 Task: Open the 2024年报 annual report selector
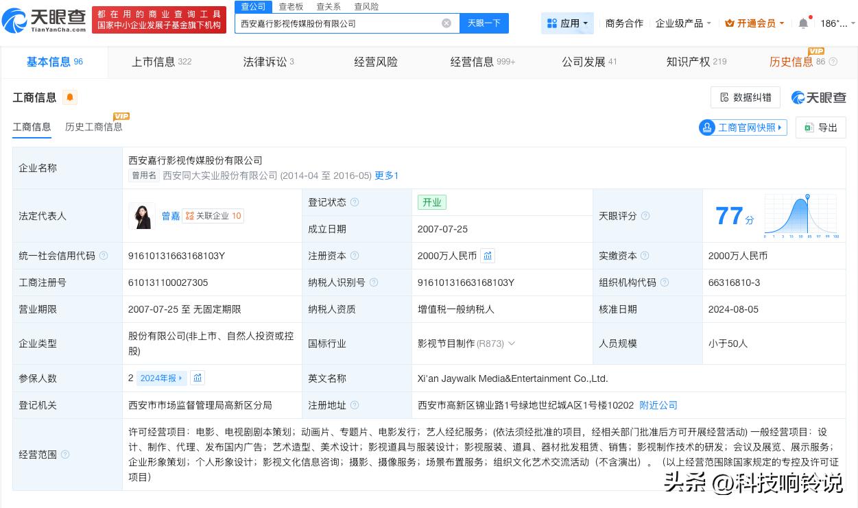[162, 378]
